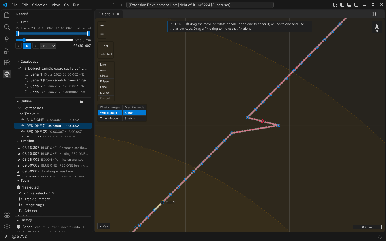Collapse the For this selection group

(19, 193)
